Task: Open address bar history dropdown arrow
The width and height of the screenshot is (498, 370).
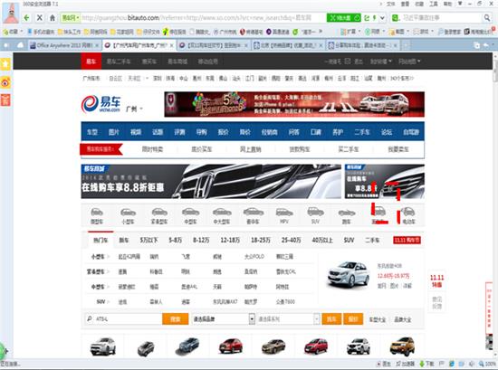Action: point(382,18)
